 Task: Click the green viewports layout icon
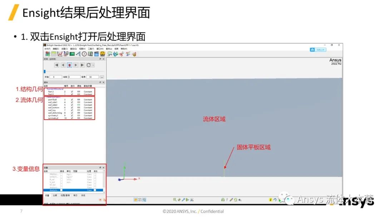point(72,54)
